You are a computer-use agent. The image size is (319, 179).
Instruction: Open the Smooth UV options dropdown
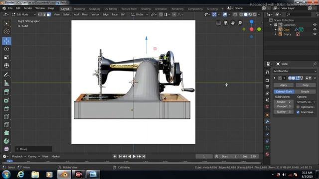(306, 102)
